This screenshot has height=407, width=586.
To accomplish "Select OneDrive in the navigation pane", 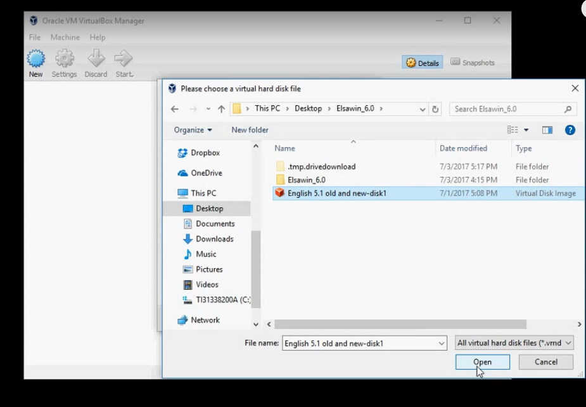I will [200, 173].
